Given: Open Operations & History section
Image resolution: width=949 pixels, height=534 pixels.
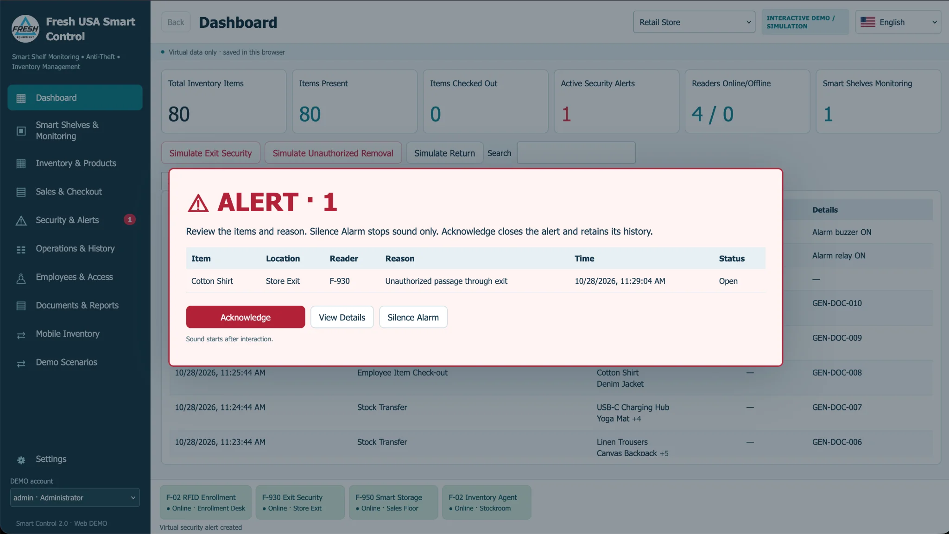Looking at the screenshot, I should (x=75, y=248).
